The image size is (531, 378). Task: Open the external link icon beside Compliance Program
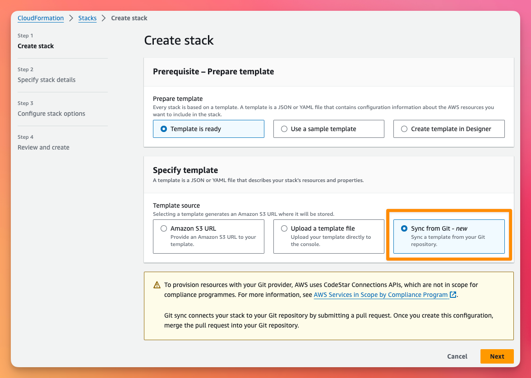tap(453, 295)
